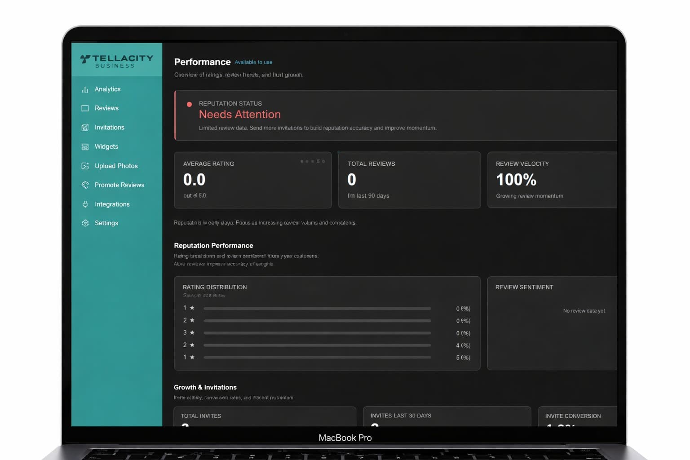The height and width of the screenshot is (460, 690).
Task: Click the 'Needs Attention' status text
Action: [239, 115]
